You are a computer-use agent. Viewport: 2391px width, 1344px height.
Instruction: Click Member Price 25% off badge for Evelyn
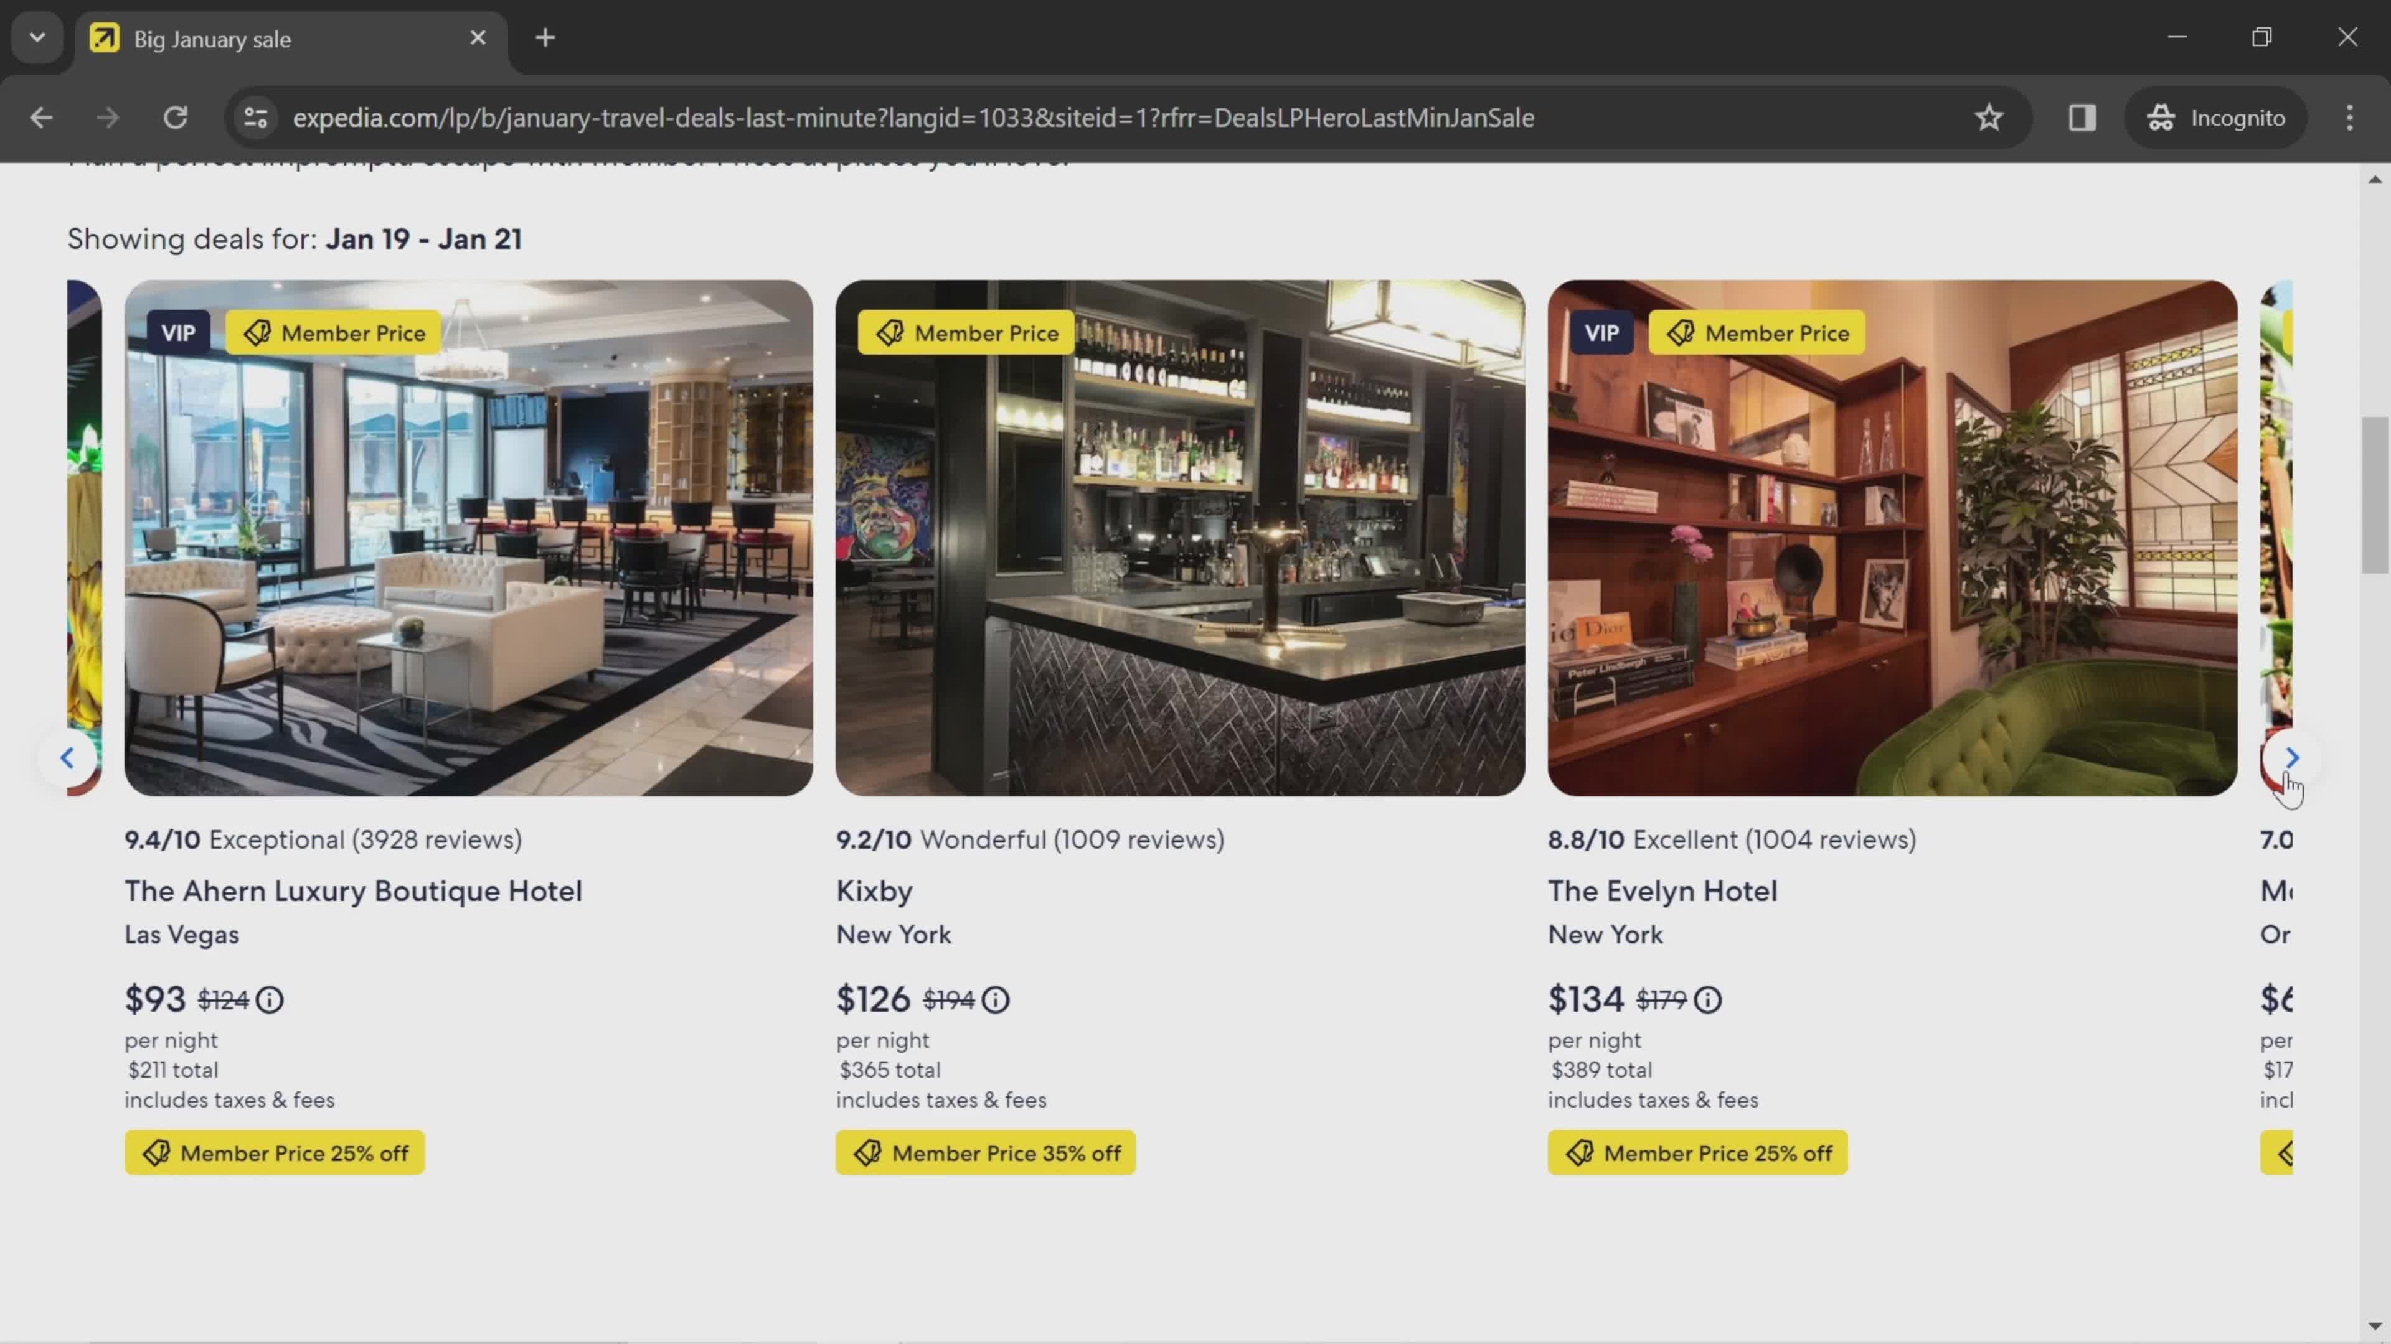point(1697,1153)
